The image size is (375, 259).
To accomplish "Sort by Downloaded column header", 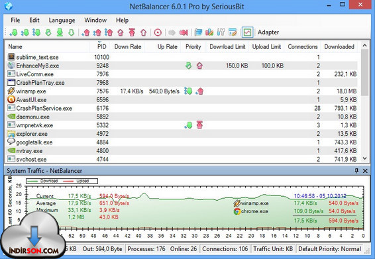I will [339, 46].
